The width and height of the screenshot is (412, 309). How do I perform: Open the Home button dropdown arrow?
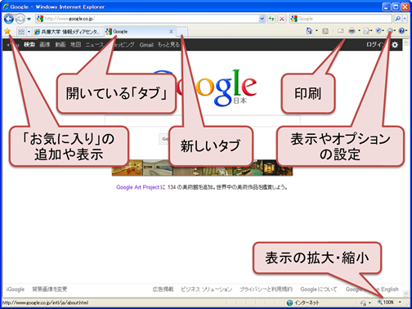tap(316, 31)
